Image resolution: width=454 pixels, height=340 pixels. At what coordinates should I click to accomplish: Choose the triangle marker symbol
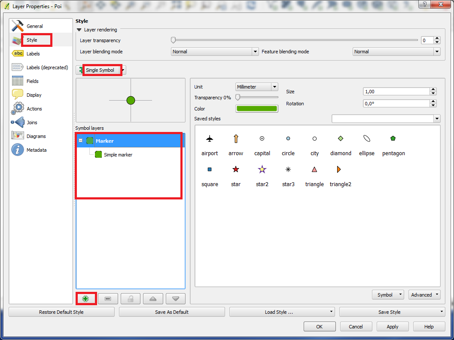point(314,169)
